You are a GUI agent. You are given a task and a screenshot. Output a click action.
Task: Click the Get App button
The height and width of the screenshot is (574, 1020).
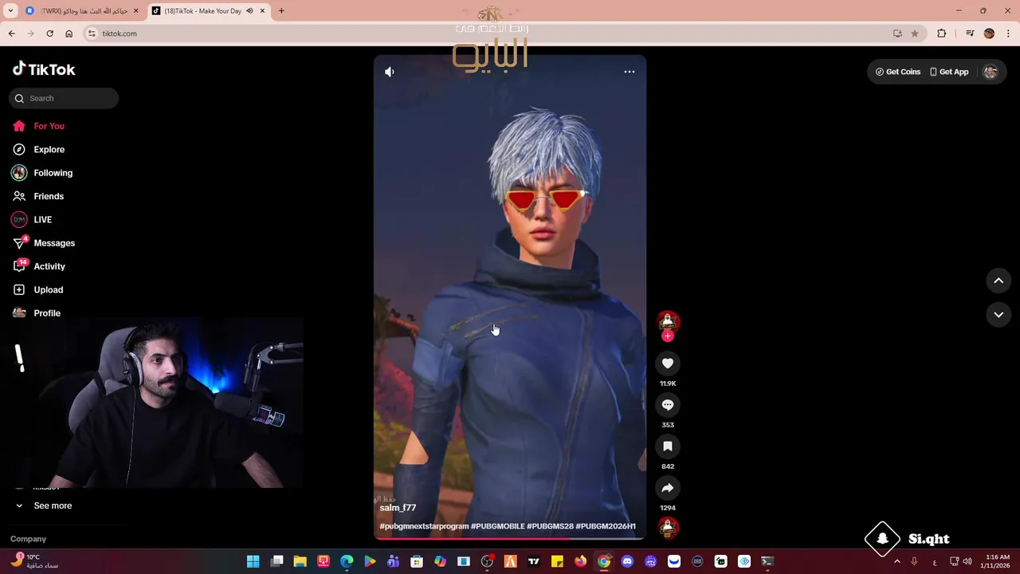[949, 72]
